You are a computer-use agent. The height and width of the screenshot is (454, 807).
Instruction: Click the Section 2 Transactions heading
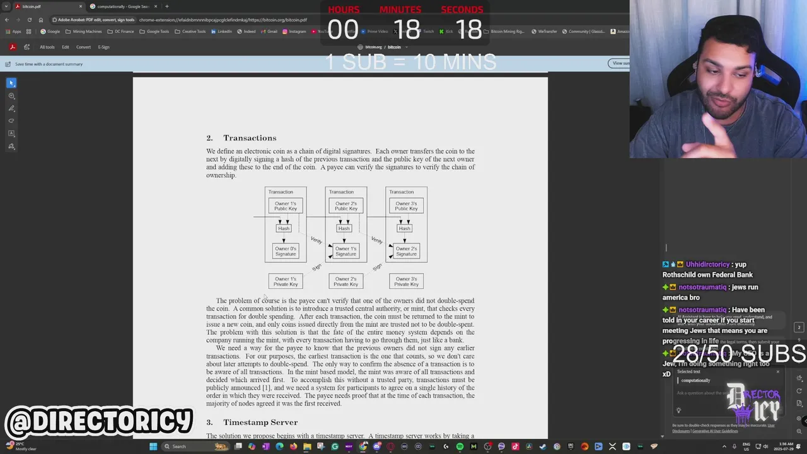tap(241, 138)
